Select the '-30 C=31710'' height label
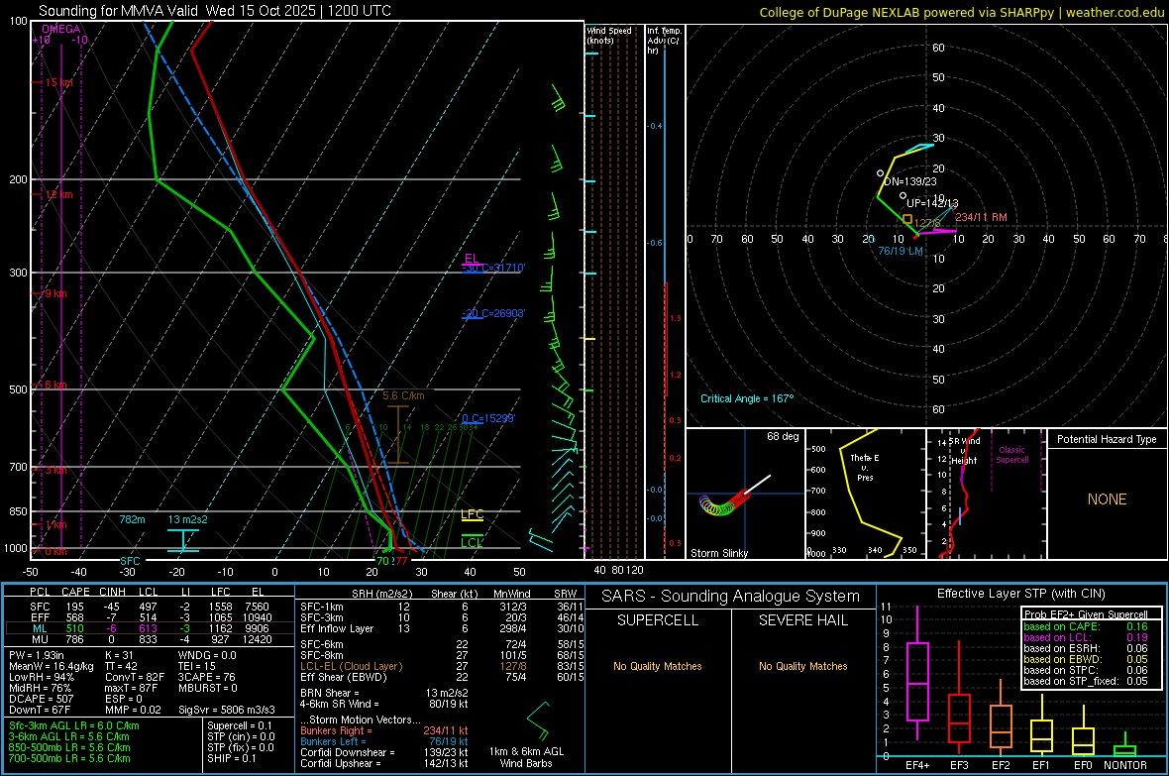This screenshot has height=776, width=1169. click(x=493, y=268)
